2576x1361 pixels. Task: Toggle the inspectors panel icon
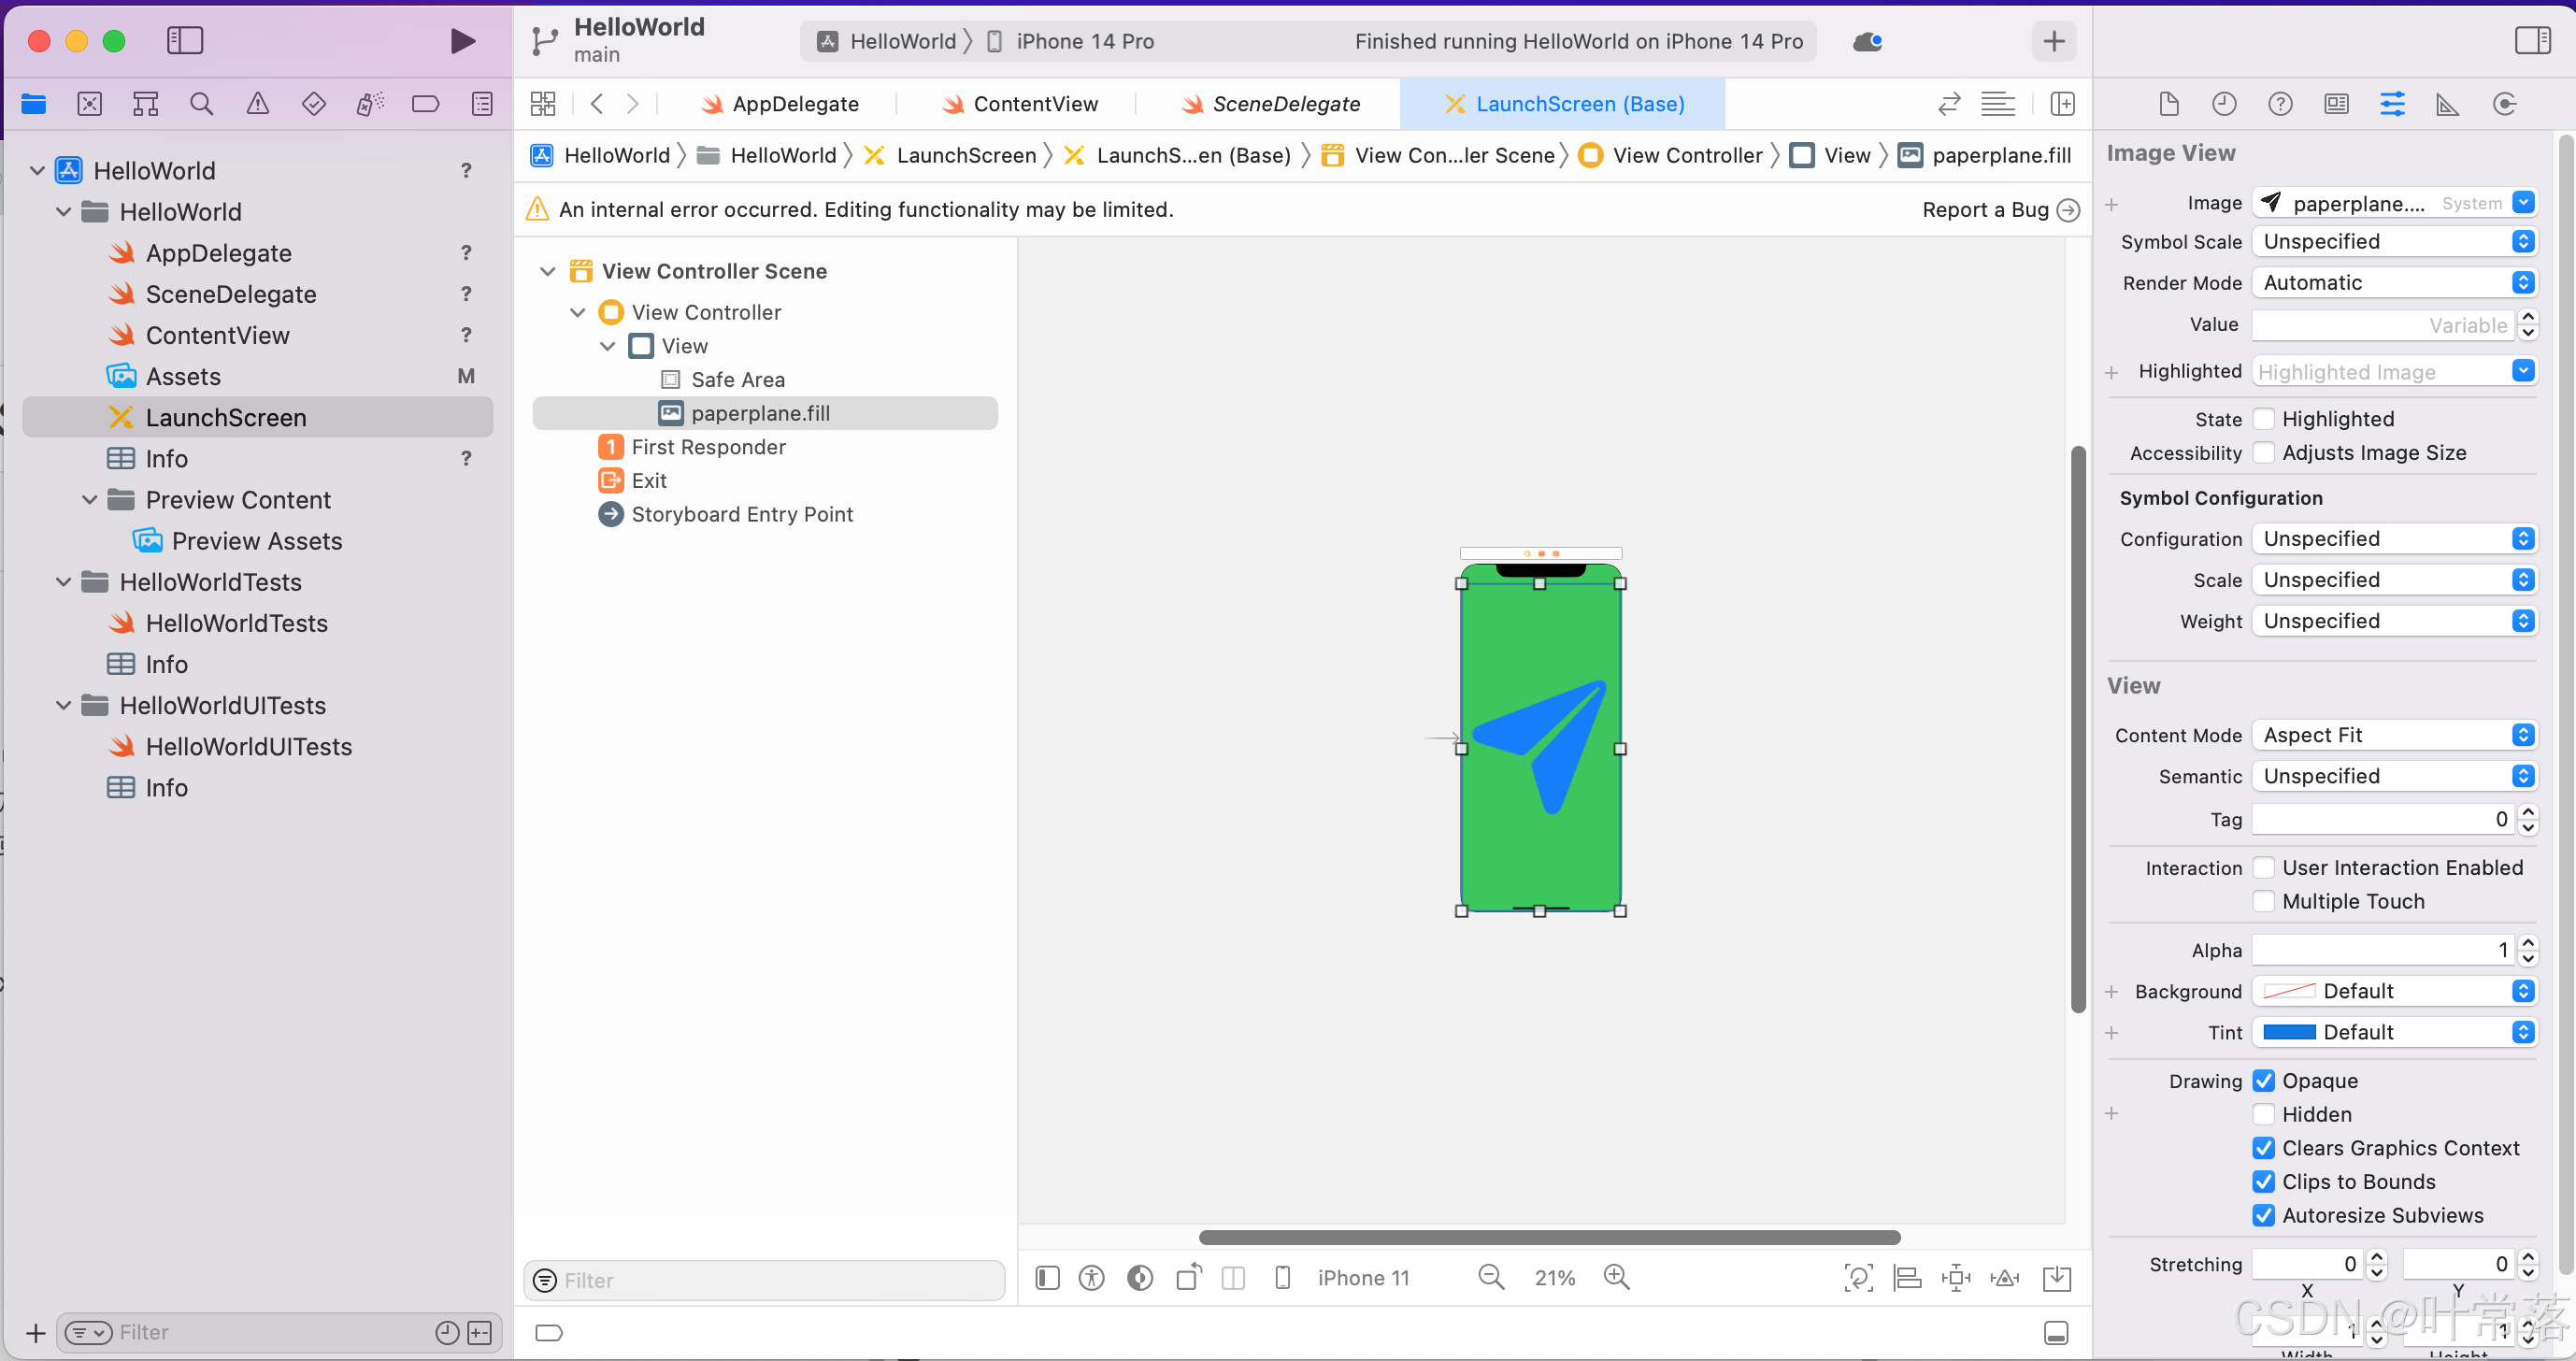pyautogui.click(x=2532, y=41)
